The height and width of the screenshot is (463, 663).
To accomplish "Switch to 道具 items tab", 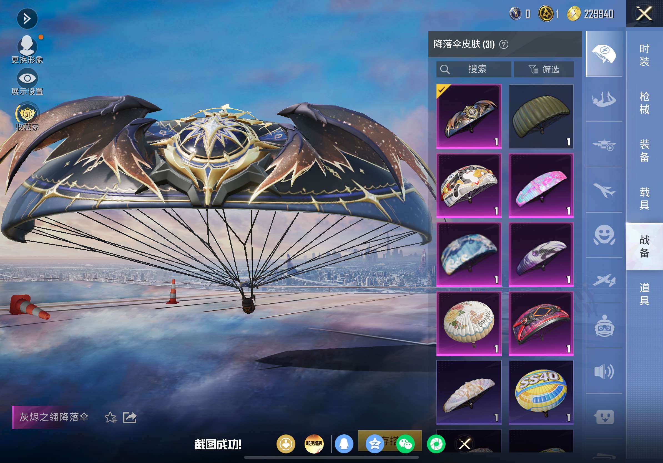I will 644,294.
